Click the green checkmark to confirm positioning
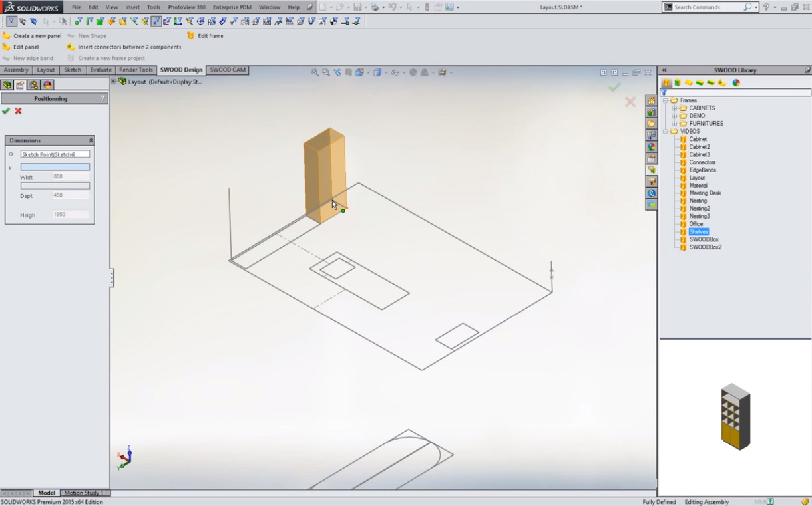The image size is (812, 506). pos(6,111)
